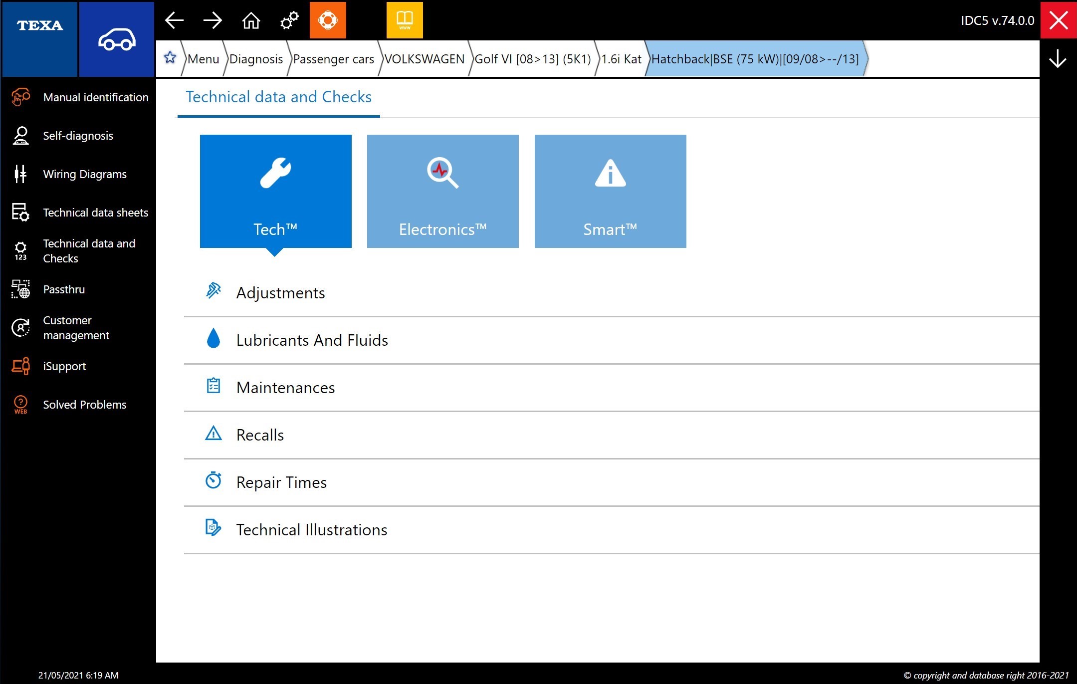Open Passthru in the sidebar
This screenshot has height=684, width=1077.
tap(80, 289)
